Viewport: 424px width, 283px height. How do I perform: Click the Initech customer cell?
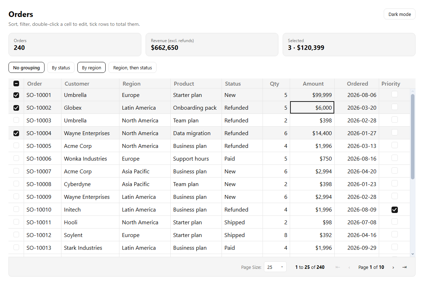click(90, 209)
